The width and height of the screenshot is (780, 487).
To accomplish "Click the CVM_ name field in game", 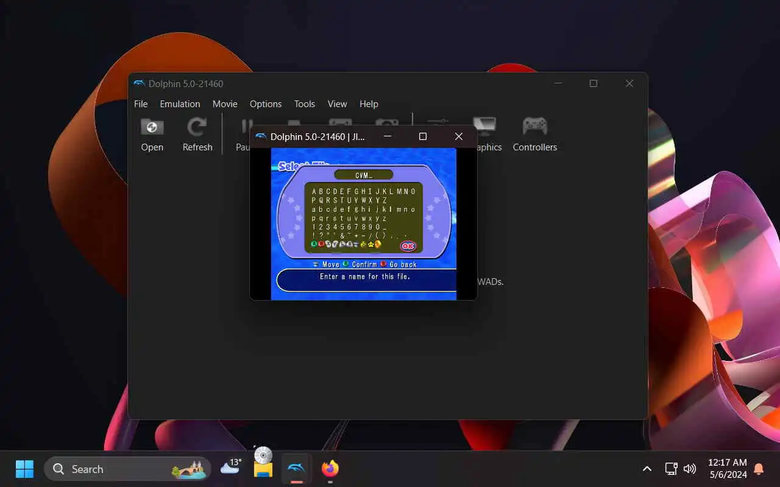I will point(364,175).
